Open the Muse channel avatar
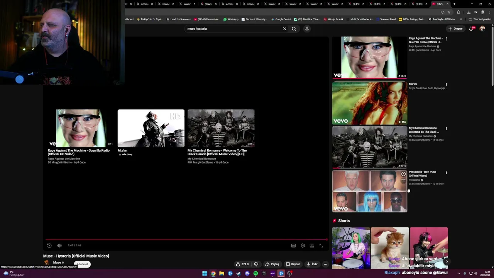Viewport: 494px width, 278px height. (x=47, y=263)
